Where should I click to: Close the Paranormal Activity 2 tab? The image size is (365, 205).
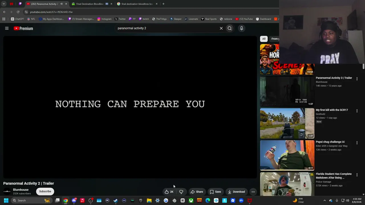[x=66, y=4]
